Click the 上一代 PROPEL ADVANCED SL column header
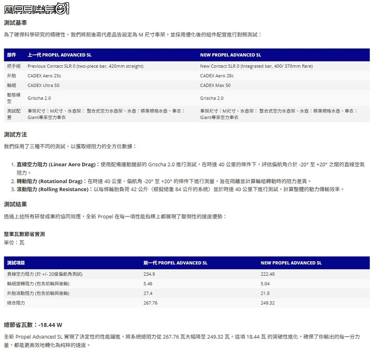 [60, 55]
